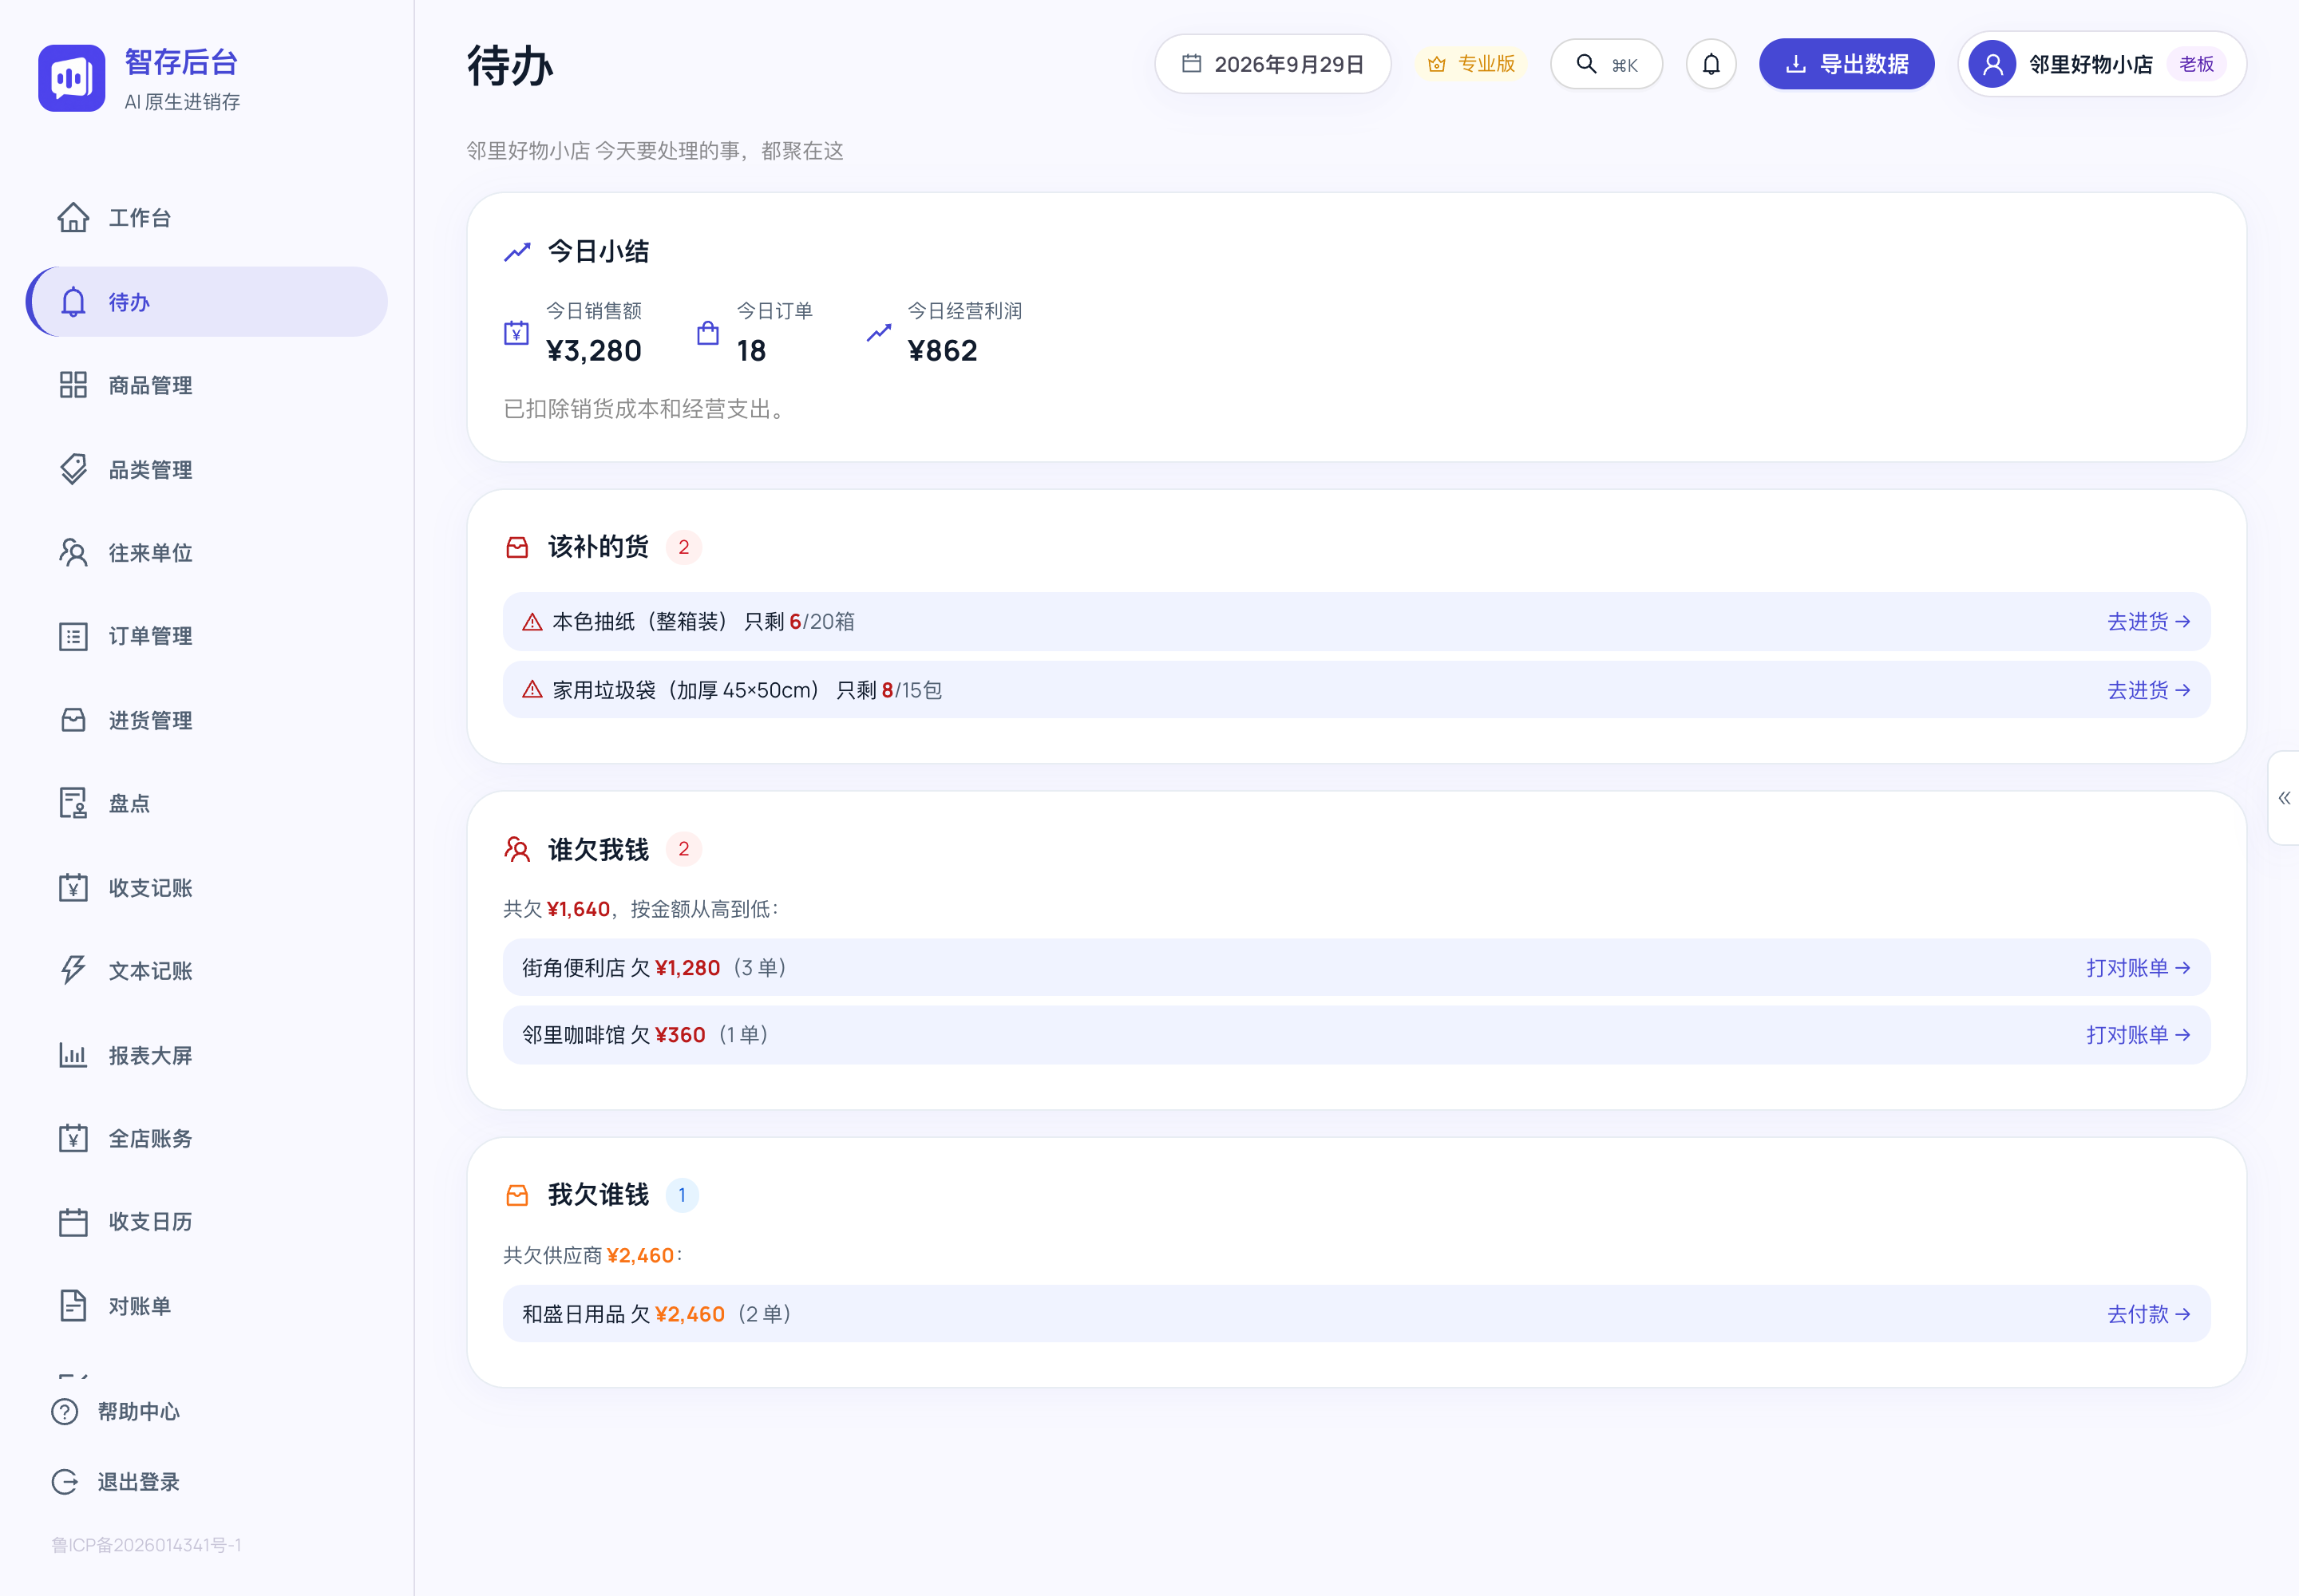Click the yen calendar icon for 收支记账

coord(73,888)
